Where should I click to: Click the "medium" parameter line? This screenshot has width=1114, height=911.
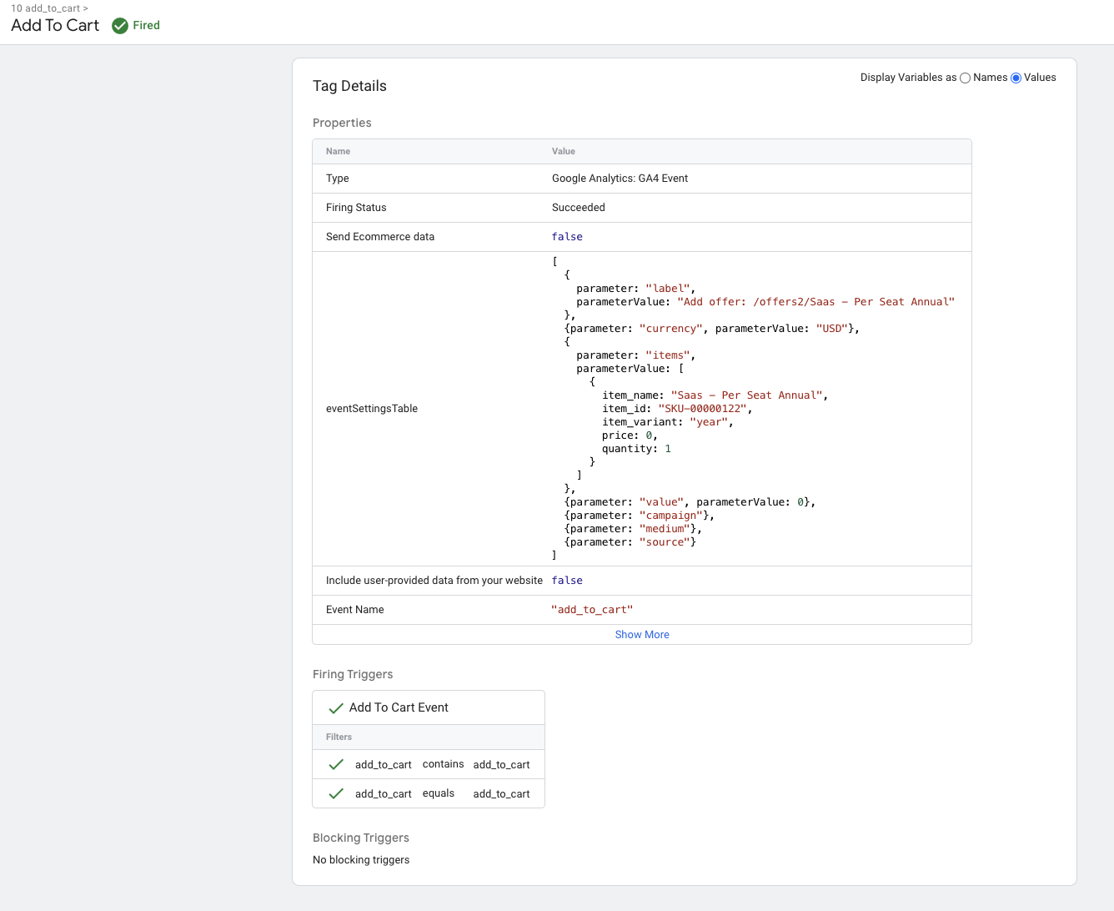click(633, 529)
